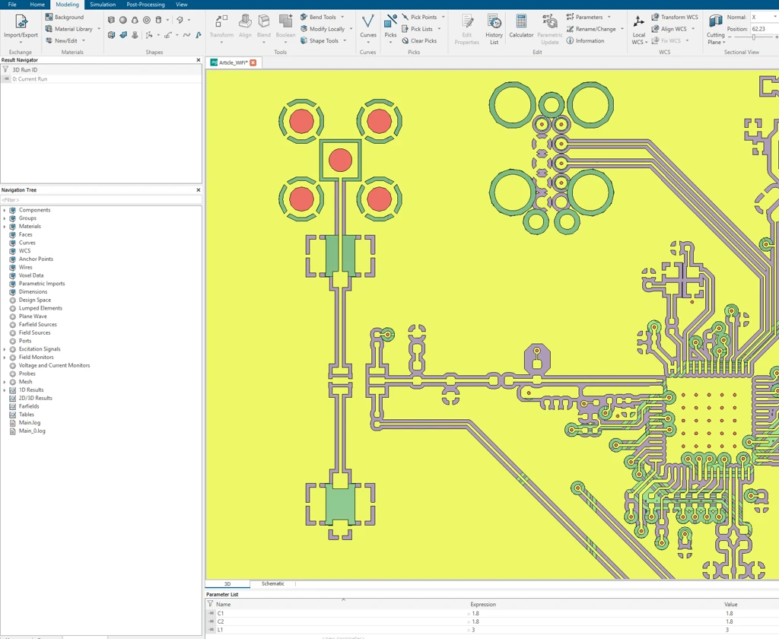Open Bend Tools dropdown arrow
Image resolution: width=779 pixels, height=639 pixels.
tap(342, 17)
